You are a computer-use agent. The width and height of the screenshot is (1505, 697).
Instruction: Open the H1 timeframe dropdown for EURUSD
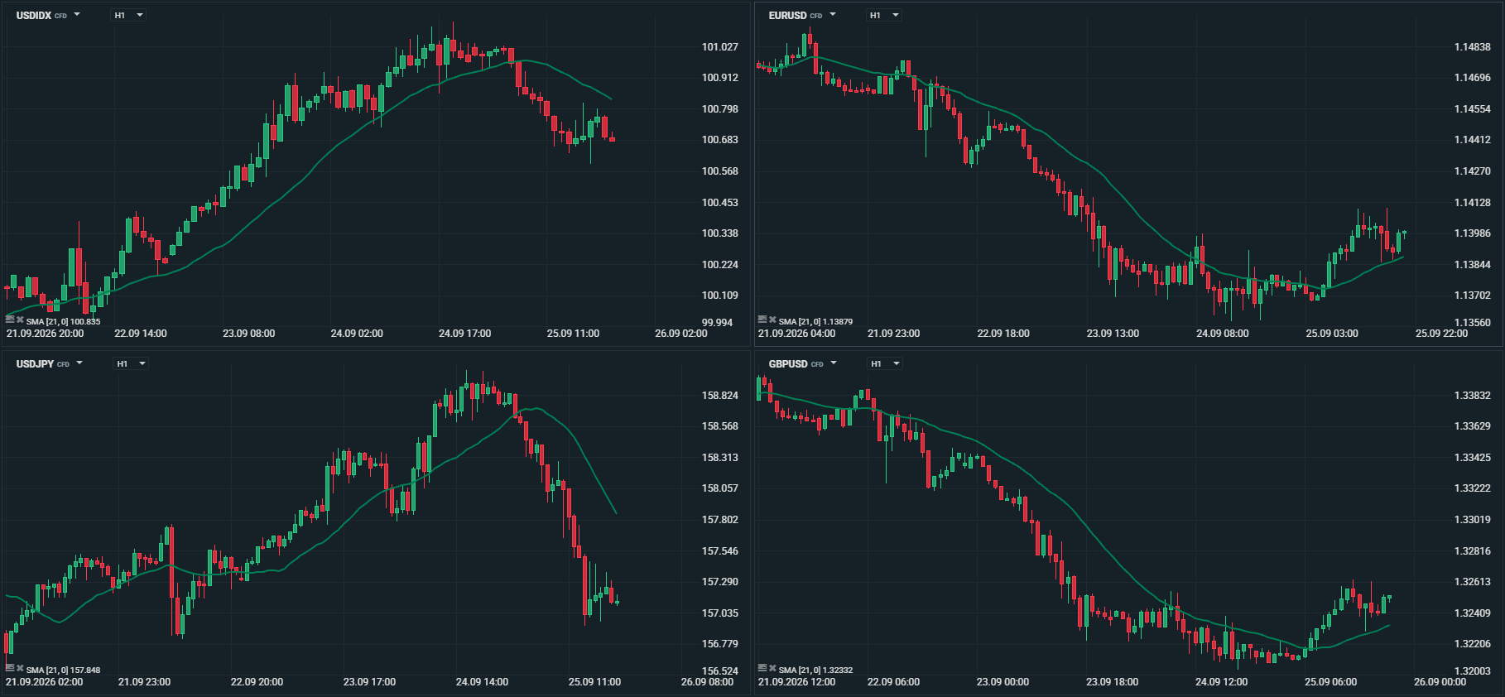(884, 15)
